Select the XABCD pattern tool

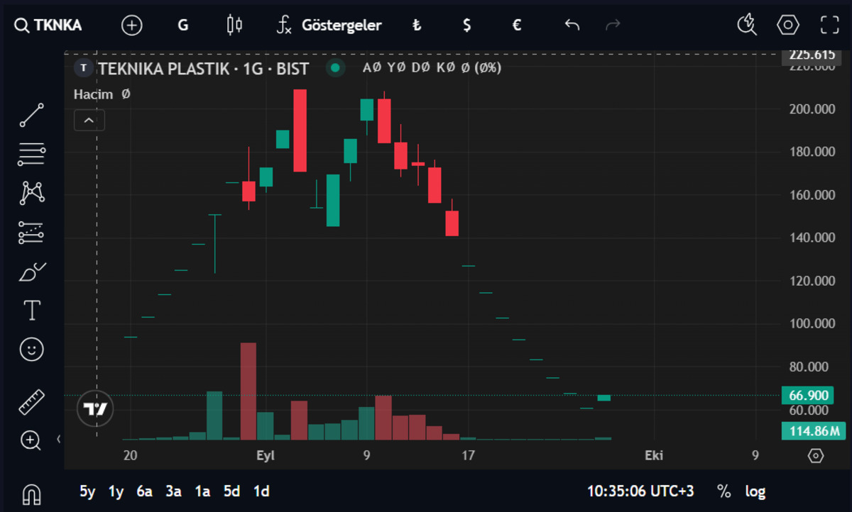click(32, 193)
